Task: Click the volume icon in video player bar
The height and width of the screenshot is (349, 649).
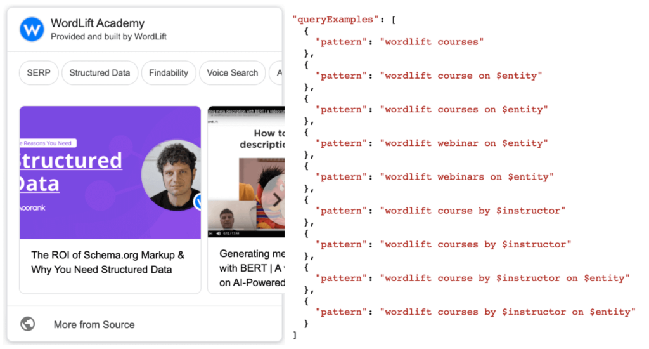Action: 219,234
